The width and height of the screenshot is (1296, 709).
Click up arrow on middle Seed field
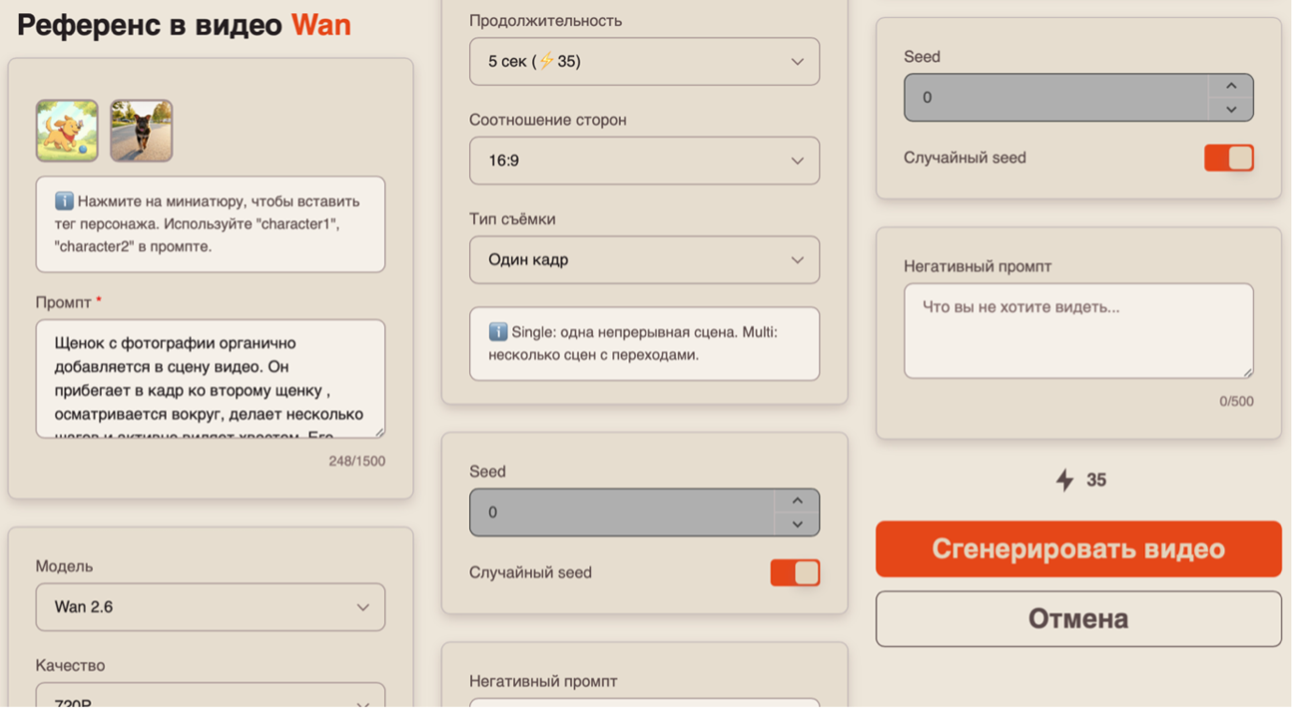point(797,501)
